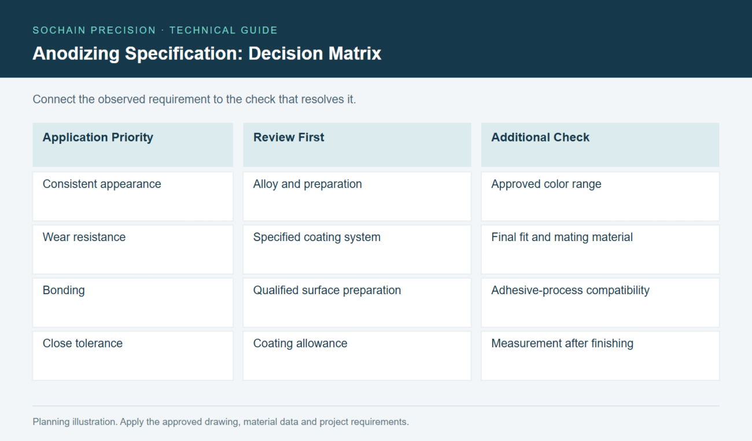
Task: Click the 'Bonding' cell
Action: click(132, 302)
